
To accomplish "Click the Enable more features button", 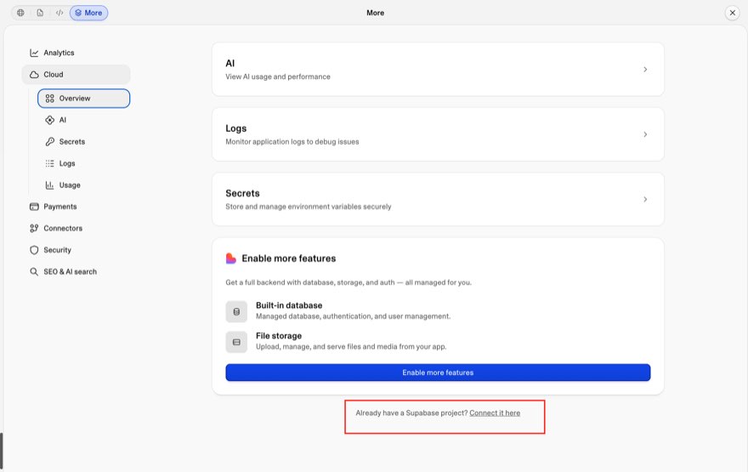I will pos(438,372).
